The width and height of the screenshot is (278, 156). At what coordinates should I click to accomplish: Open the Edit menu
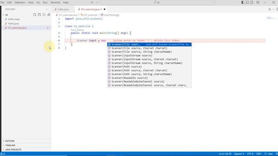click(10, 3)
